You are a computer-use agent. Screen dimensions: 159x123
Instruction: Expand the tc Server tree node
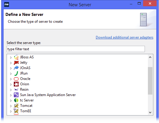pos(11,101)
